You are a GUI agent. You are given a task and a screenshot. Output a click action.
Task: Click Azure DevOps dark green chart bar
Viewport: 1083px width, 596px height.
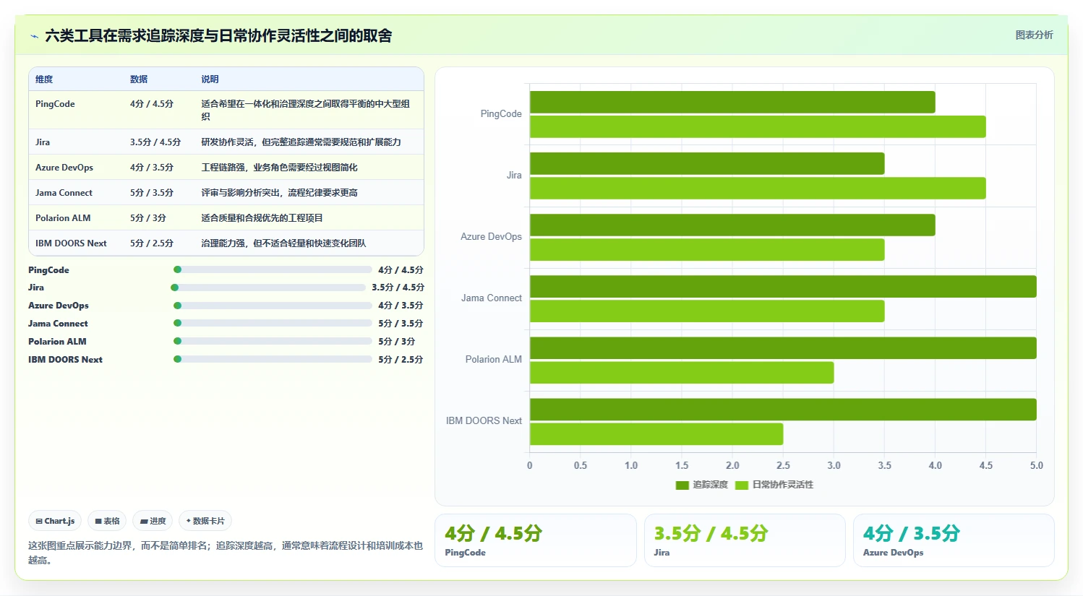[x=732, y=225]
